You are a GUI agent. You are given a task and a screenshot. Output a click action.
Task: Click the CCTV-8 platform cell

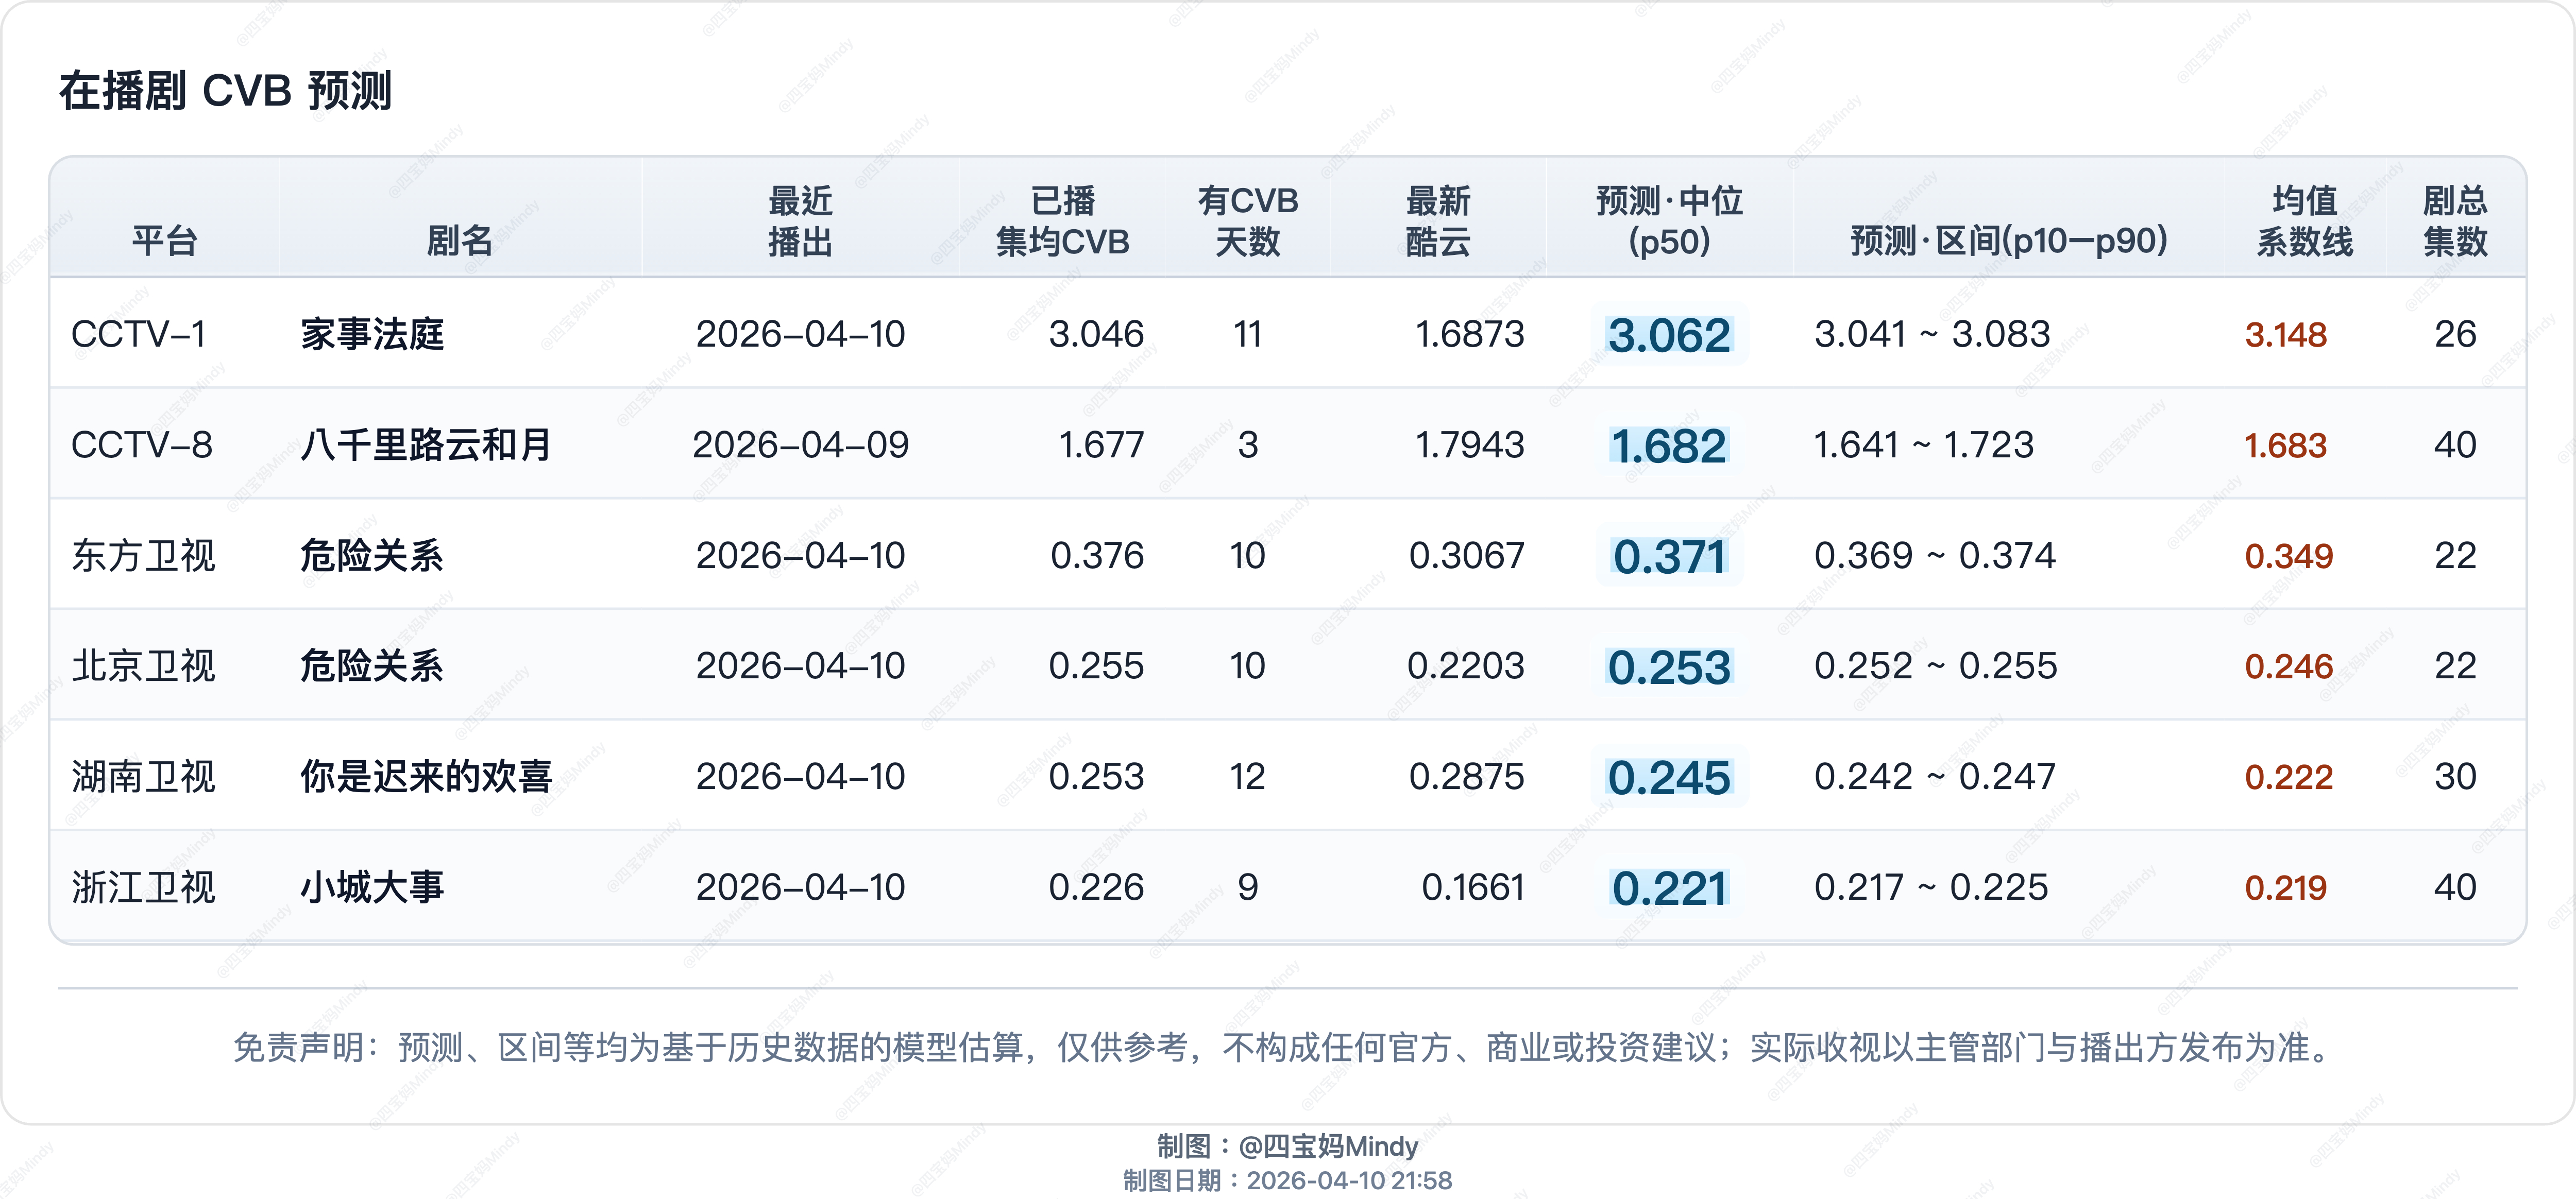click(142, 445)
